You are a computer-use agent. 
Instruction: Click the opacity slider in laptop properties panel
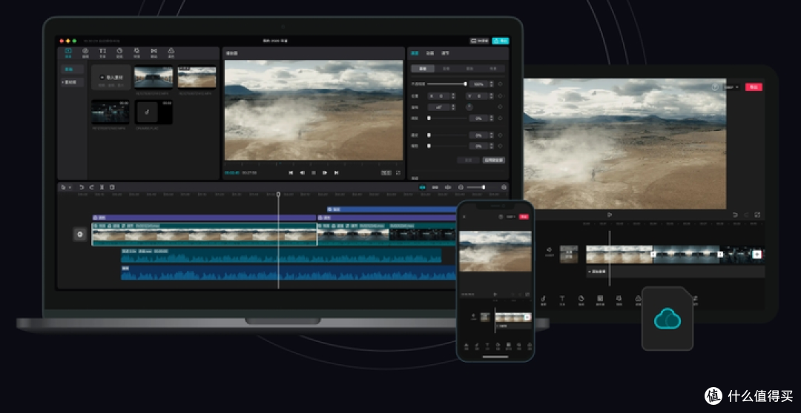[x=446, y=84]
